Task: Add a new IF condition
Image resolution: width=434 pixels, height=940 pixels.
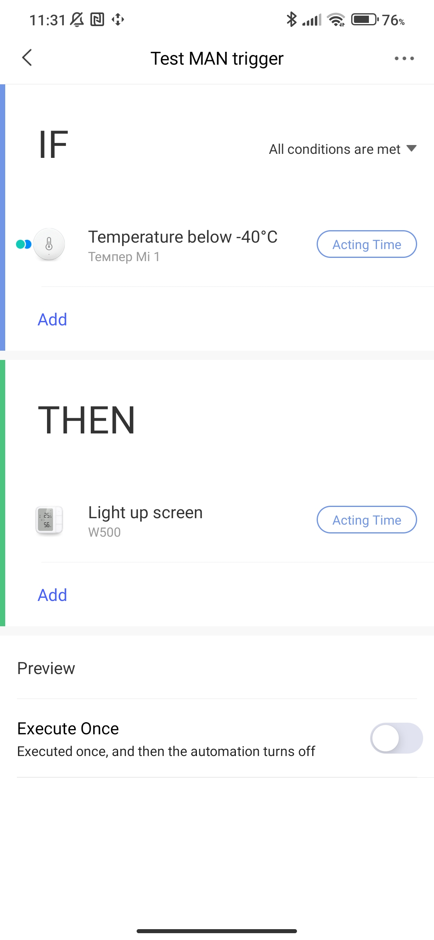Action: pyautogui.click(x=52, y=319)
